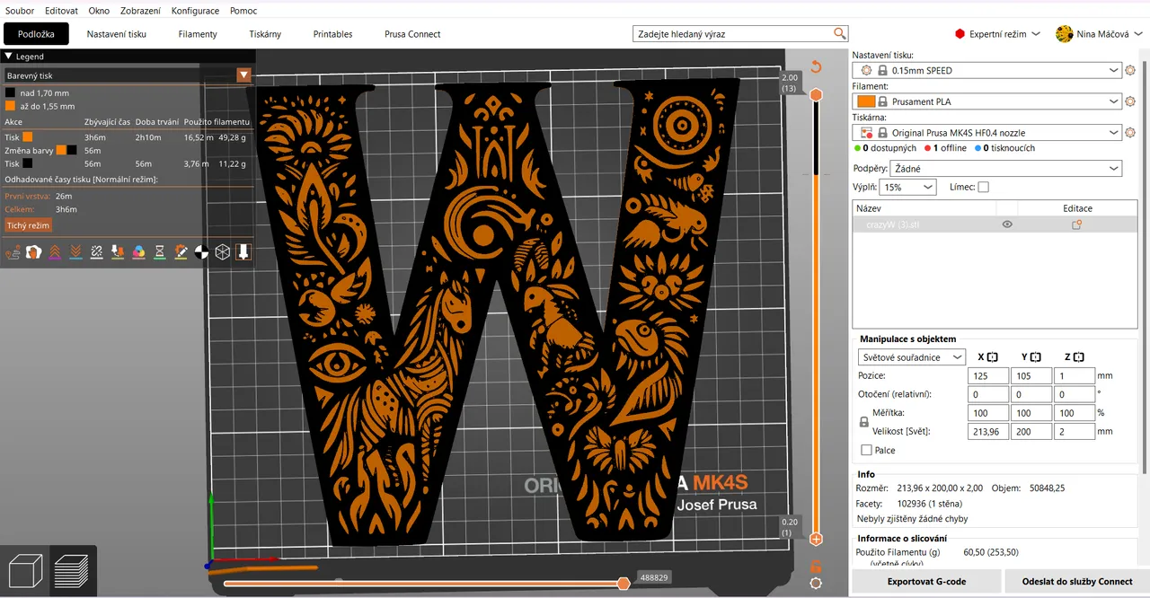Toggle retractions icon with purple underline
The height and width of the screenshot is (598, 1150).
point(55,252)
